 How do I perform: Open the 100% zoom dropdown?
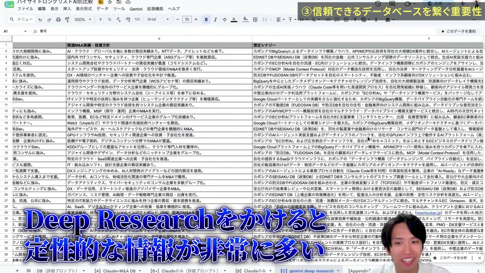click(83, 19)
